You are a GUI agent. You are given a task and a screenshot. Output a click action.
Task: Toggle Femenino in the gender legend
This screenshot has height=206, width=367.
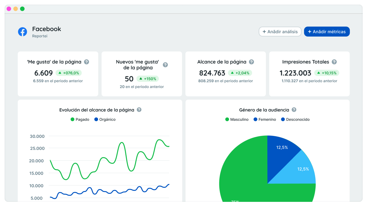pyautogui.click(x=265, y=120)
